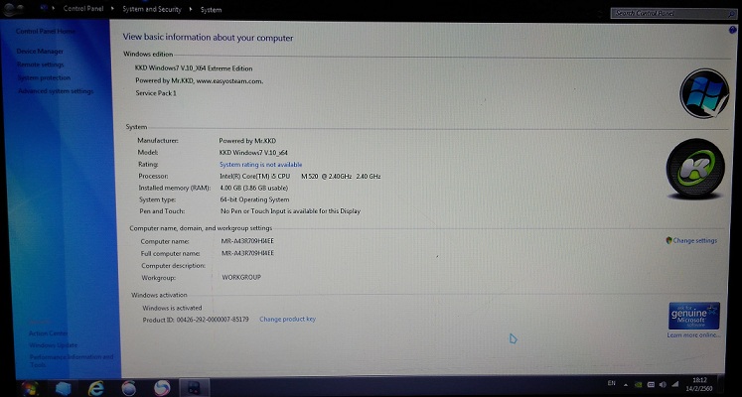
Task: Show hidden tray icons arrow
Action: pos(626,385)
